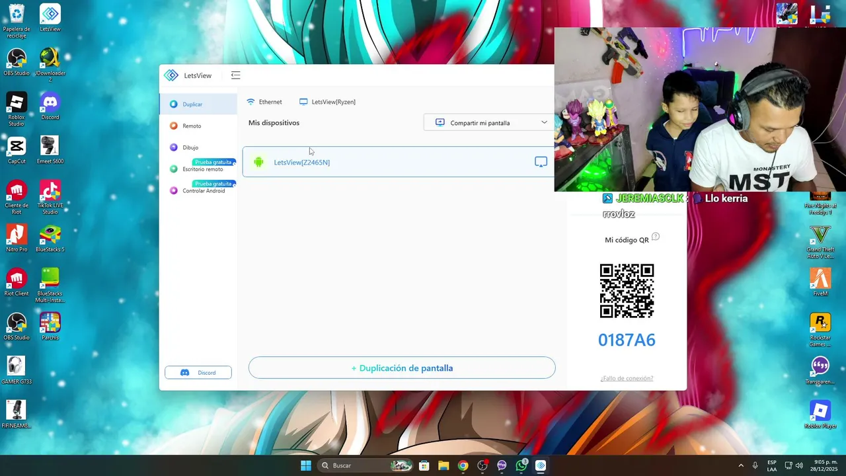The image size is (846, 476).
Task: Open File Explorer from the taskbar
Action: (x=443, y=465)
